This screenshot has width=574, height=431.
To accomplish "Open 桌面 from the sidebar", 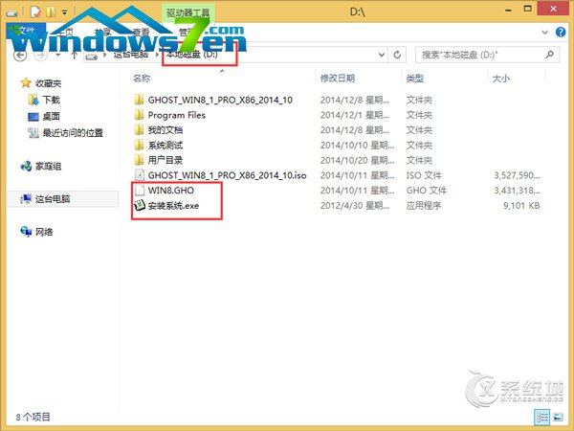I will tap(50, 115).
